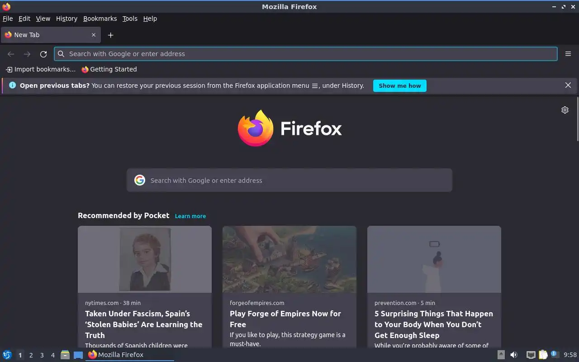Switch to workspace 1 in the taskbar
Image resolution: width=579 pixels, height=362 pixels.
(x=20, y=355)
